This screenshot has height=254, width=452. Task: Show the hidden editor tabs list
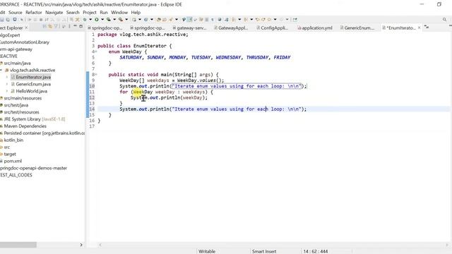(427, 27)
